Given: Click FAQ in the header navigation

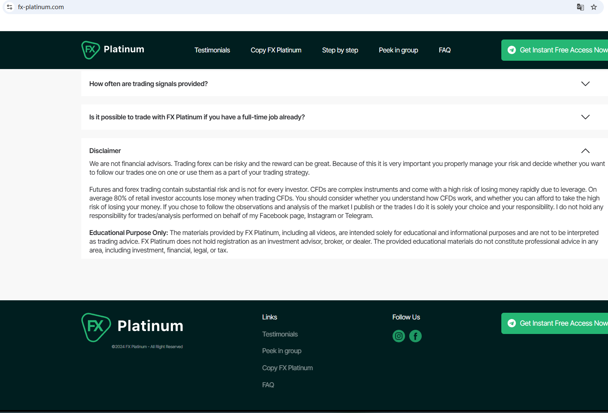Looking at the screenshot, I should (x=445, y=50).
